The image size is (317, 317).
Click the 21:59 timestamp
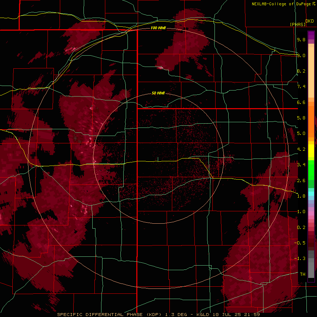point(252,315)
